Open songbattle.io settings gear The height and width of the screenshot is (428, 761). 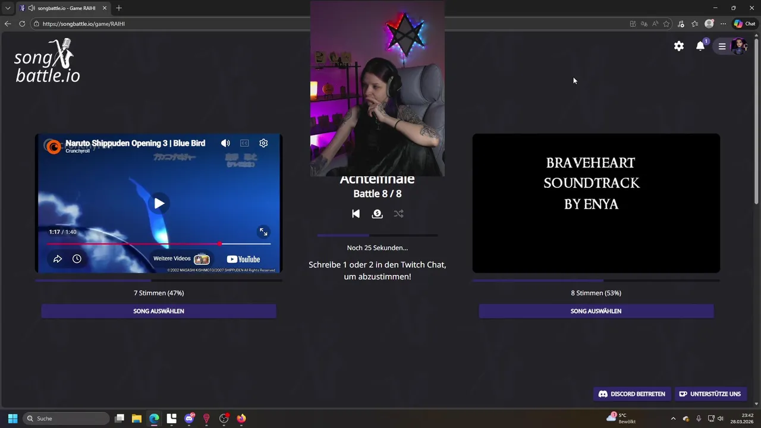point(679,46)
